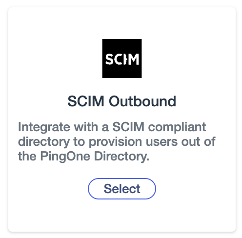Click the word 'provision' in the description
242x238 pixels.
click(x=116, y=141)
